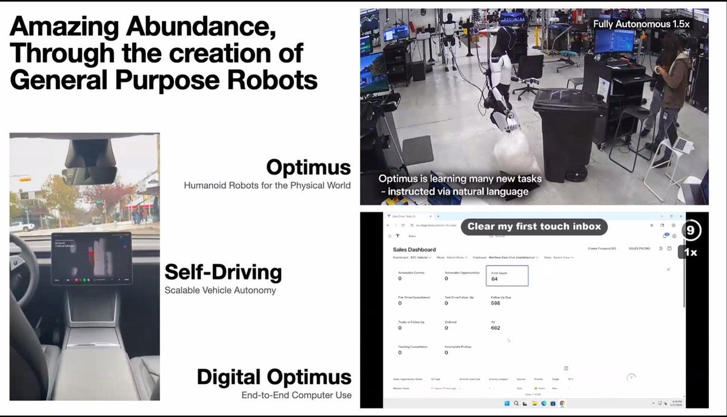Click the taskbar clock and date
The width and height of the screenshot is (727, 417).
(x=676, y=403)
